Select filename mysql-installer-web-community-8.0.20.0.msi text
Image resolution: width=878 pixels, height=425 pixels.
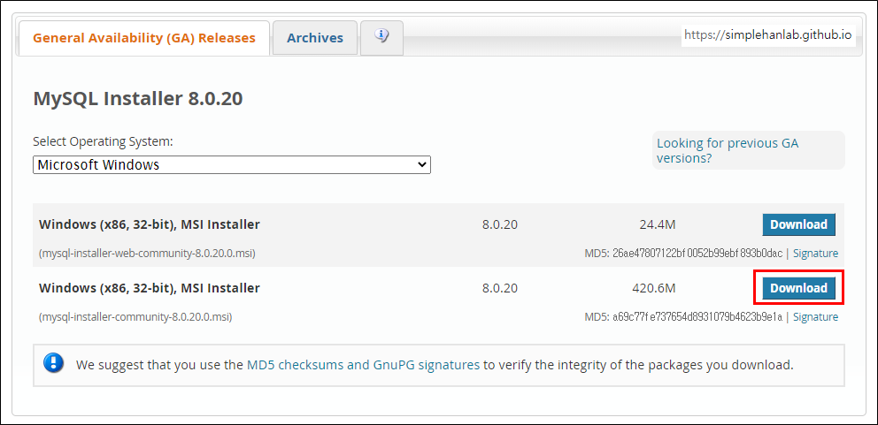147,254
